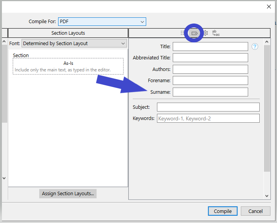The width and height of the screenshot is (277, 223).
Task: Cancel the compile dialog
Action: click(x=255, y=211)
